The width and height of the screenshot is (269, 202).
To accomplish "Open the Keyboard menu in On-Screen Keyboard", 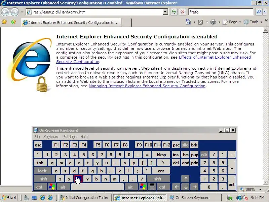I will 51,137.
